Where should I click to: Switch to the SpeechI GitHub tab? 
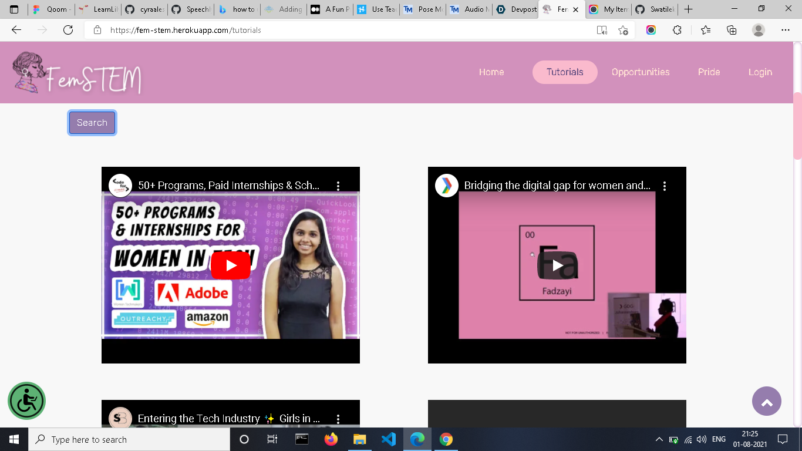[190, 9]
